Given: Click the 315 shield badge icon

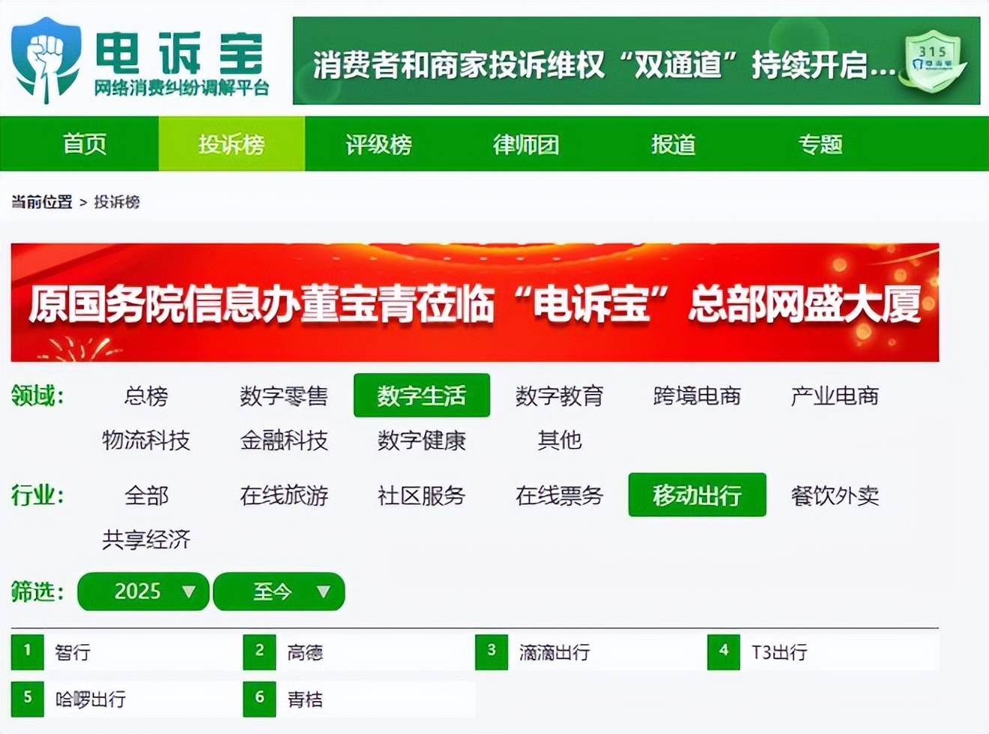Looking at the screenshot, I should pyautogui.click(x=933, y=61).
